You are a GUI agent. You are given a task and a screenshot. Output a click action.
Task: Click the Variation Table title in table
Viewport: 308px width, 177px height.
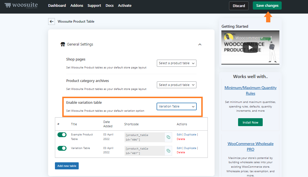(x=80, y=148)
